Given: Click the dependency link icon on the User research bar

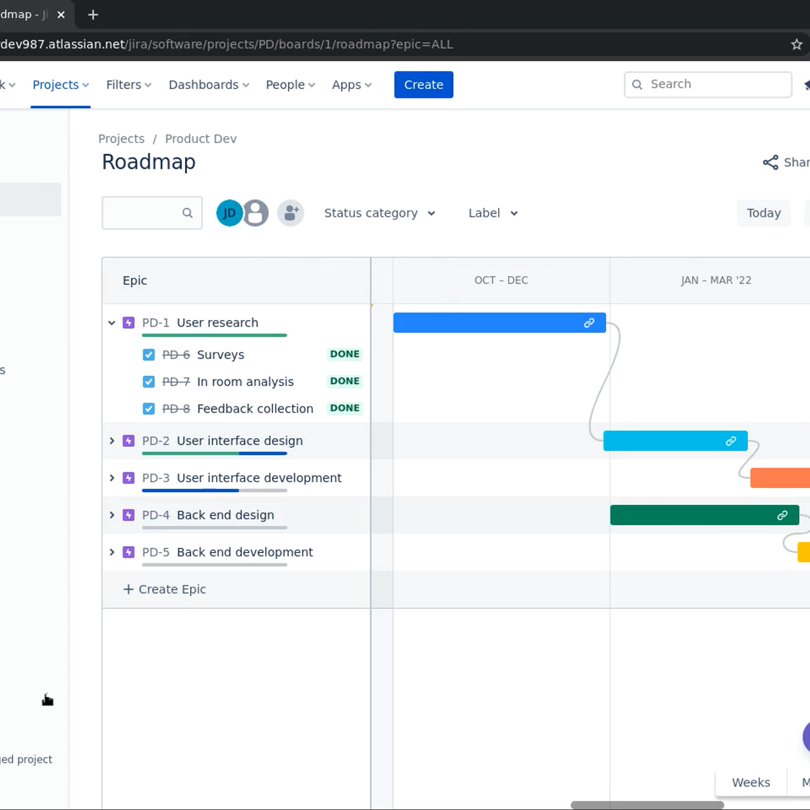Looking at the screenshot, I should tap(589, 323).
